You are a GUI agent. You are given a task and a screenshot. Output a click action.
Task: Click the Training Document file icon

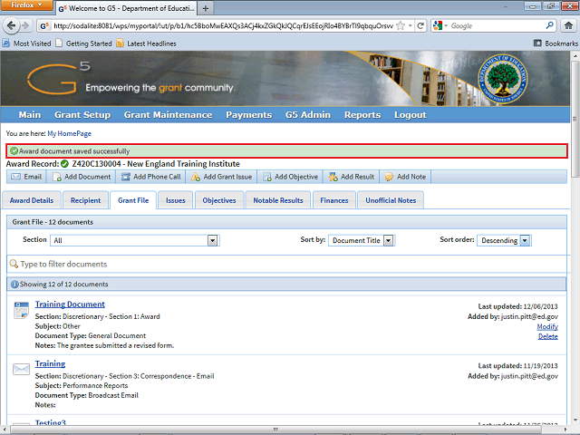click(x=21, y=310)
